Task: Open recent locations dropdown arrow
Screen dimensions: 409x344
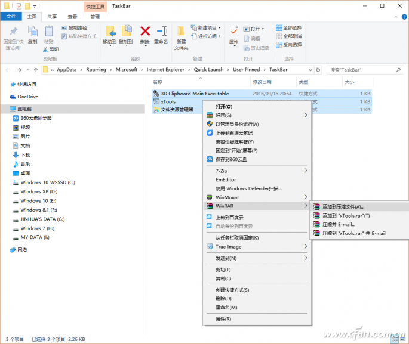Action: pyautogui.click(x=28, y=70)
